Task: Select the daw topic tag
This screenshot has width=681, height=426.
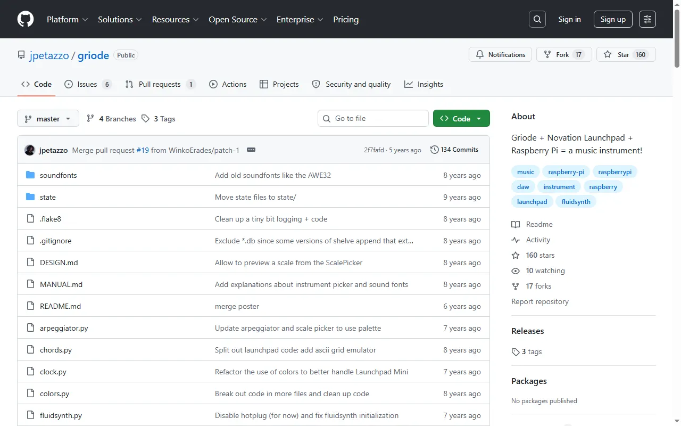Action: 523,187
